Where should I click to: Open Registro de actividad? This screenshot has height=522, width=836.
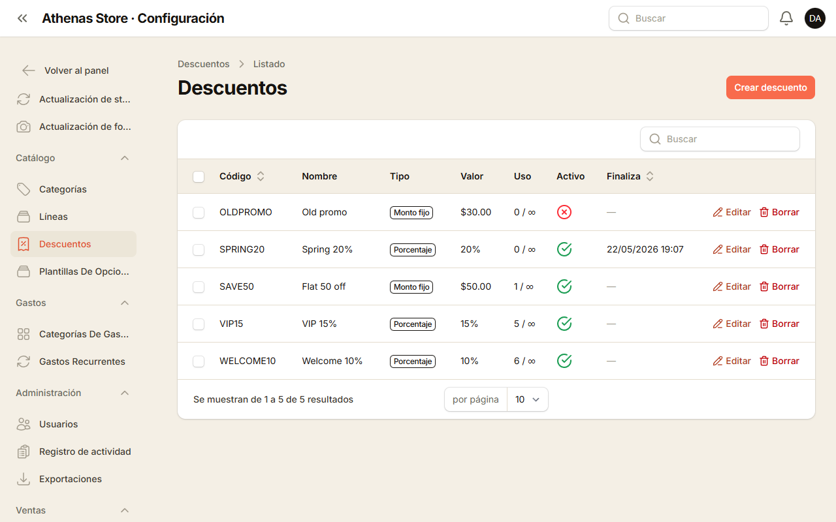(x=73, y=452)
